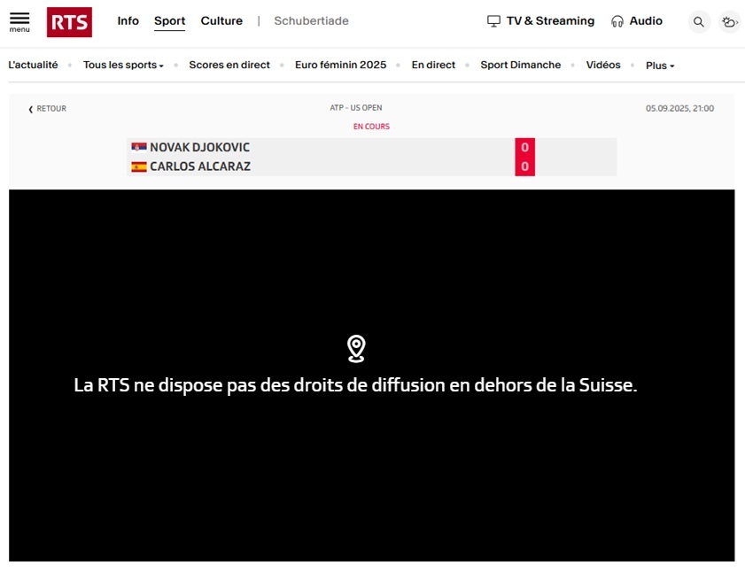Viewport: 745px width, 573px height.
Task: Open Sport Dimanche
Action: (520, 65)
